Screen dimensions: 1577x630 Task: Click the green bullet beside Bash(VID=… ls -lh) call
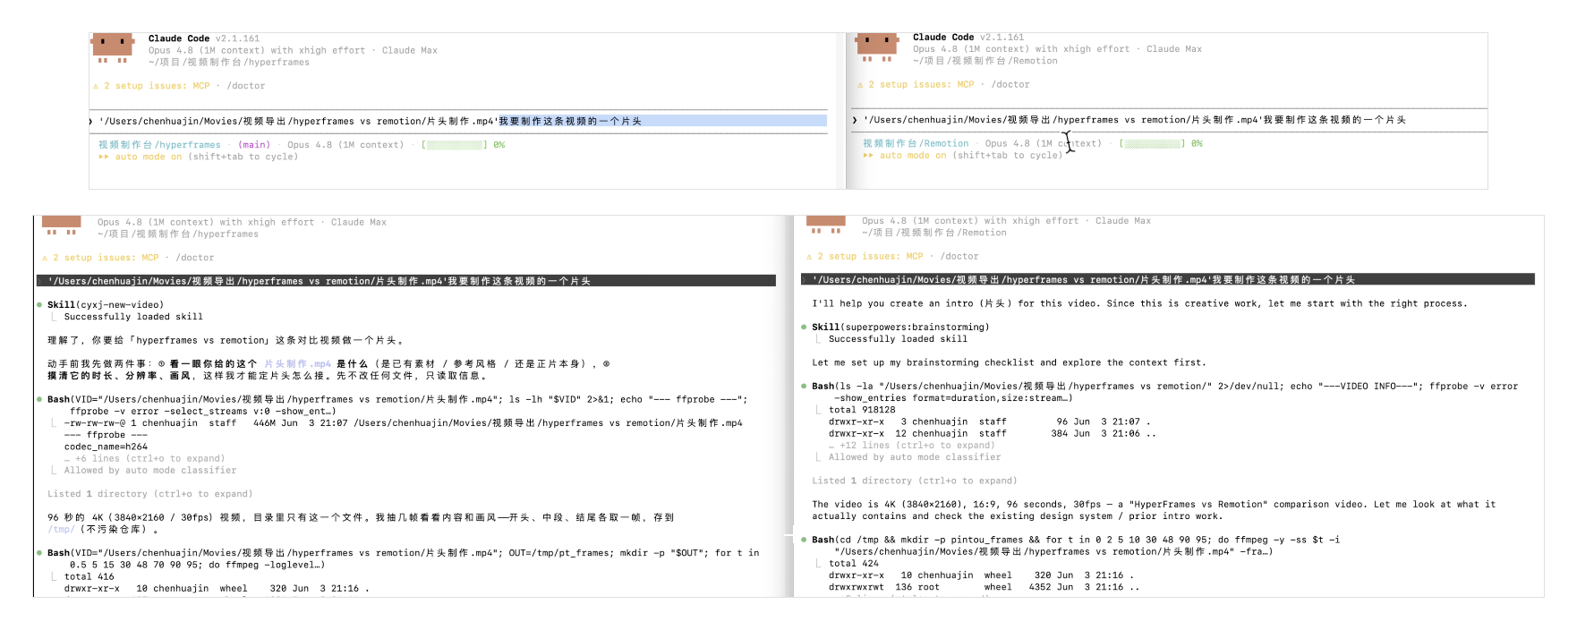[x=39, y=400]
